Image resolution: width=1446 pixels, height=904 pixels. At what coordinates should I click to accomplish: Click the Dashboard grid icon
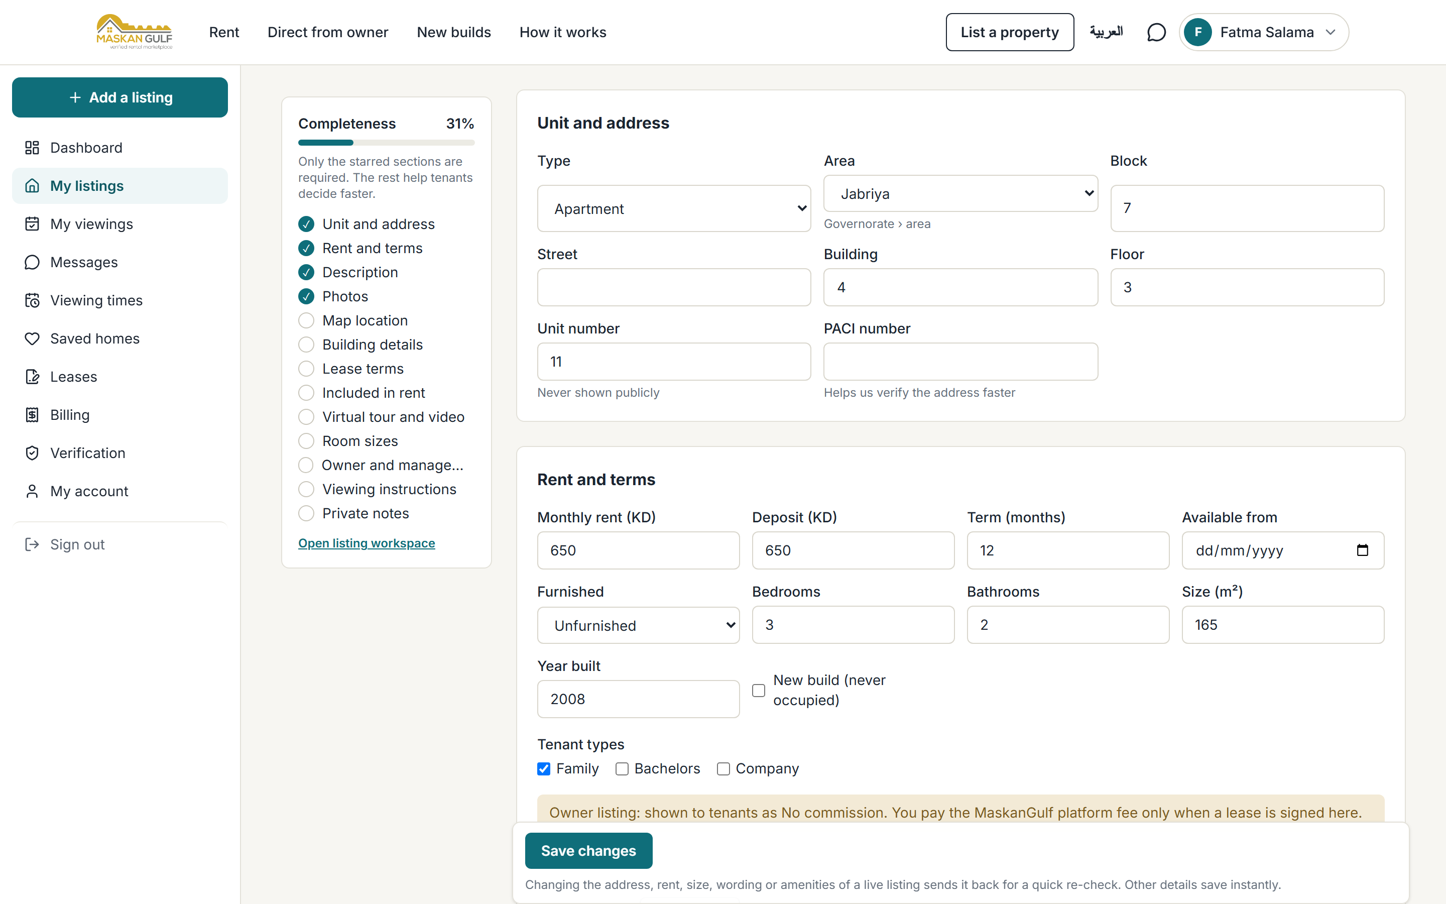(32, 148)
